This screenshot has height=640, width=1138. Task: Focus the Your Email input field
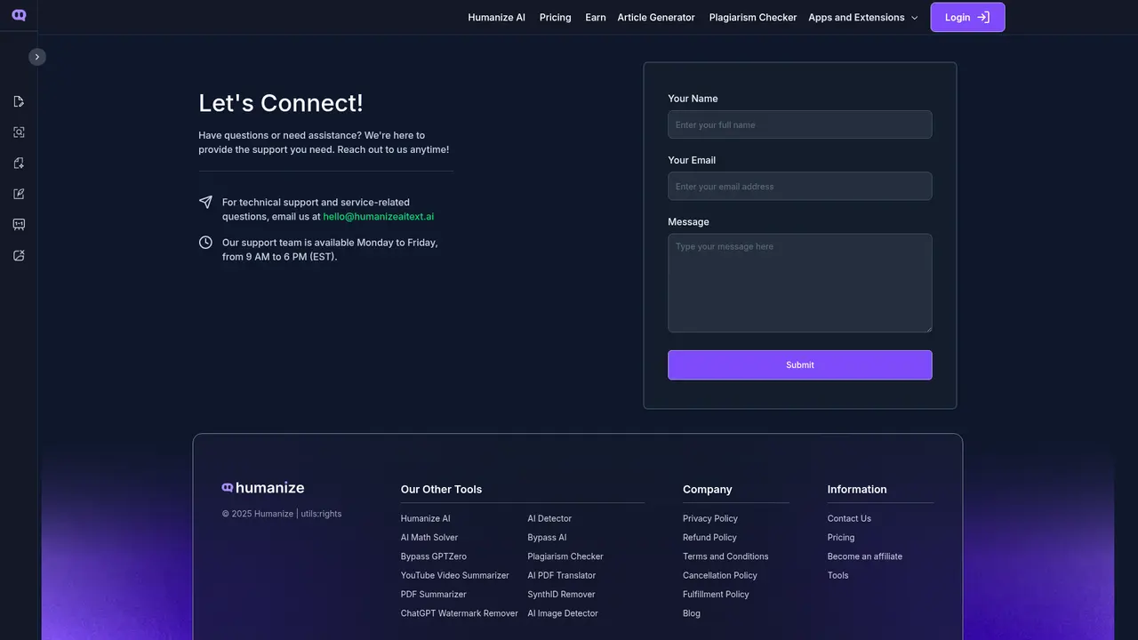click(800, 186)
